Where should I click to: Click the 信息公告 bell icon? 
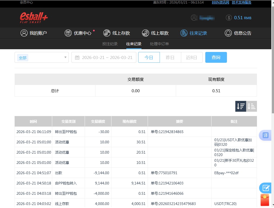[228, 33]
